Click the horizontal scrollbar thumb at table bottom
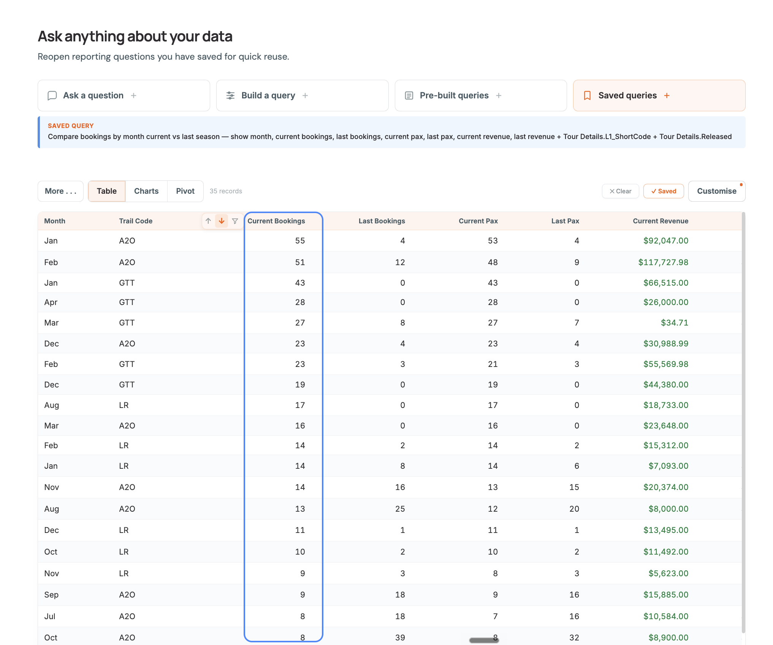 coord(484,640)
